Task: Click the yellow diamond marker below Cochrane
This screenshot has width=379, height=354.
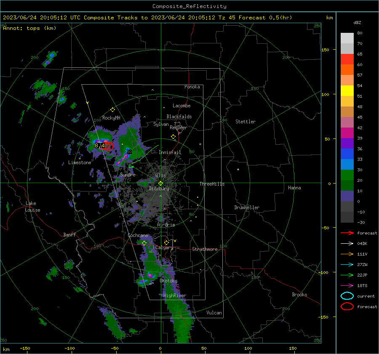Action: (144, 243)
